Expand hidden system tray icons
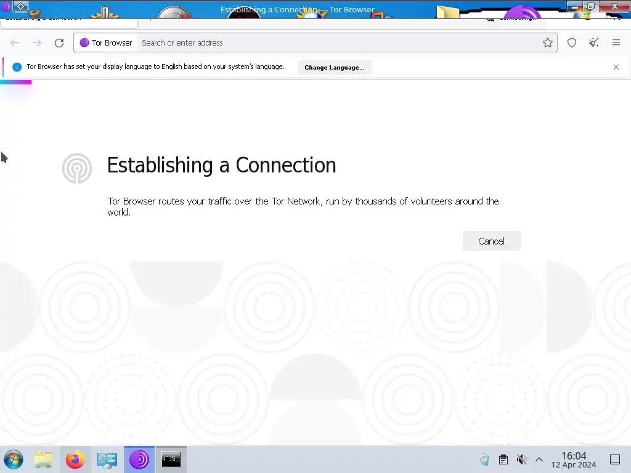 (539, 459)
